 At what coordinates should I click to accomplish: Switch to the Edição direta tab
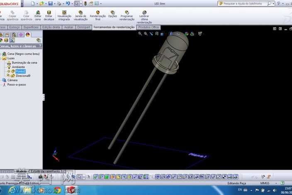[x=51, y=27]
